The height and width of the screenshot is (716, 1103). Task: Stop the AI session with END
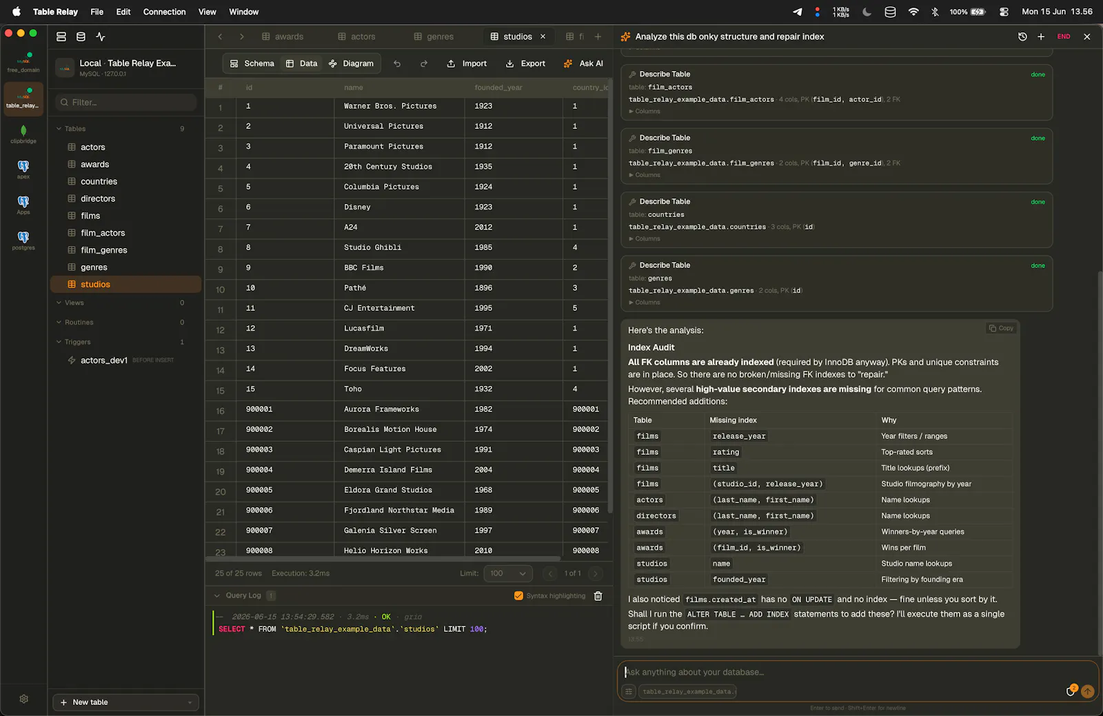(x=1064, y=37)
